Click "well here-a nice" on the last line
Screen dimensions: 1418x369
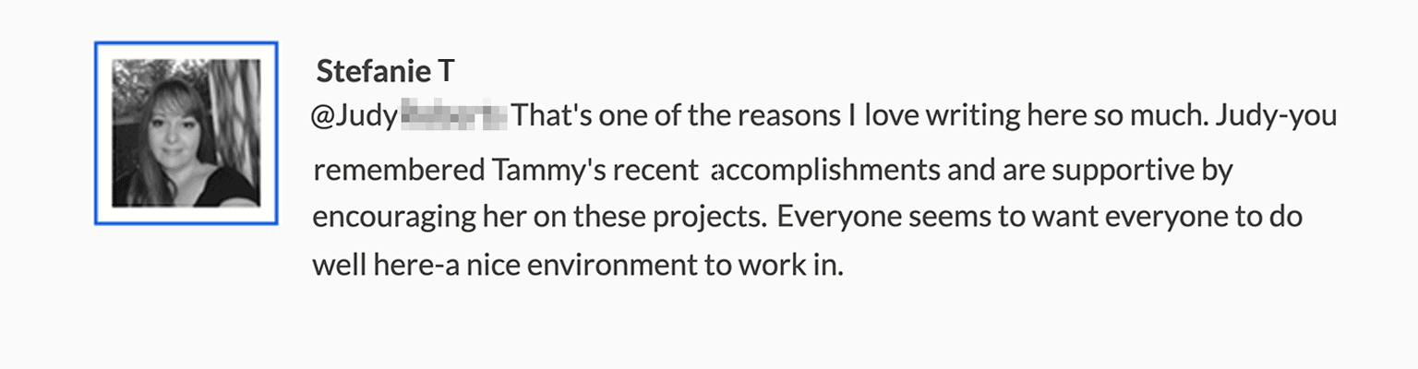click(x=401, y=266)
